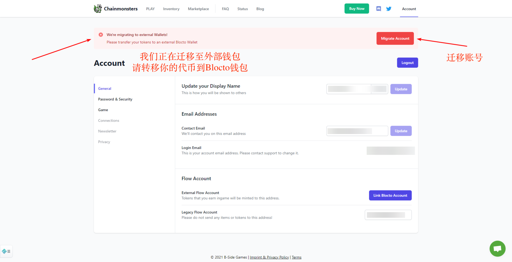Open the Blog link
Screen dimensions: 512x262
260,9
